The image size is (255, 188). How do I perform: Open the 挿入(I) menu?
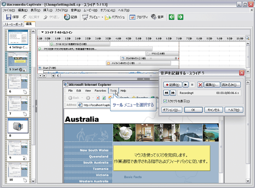click(x=47, y=10)
